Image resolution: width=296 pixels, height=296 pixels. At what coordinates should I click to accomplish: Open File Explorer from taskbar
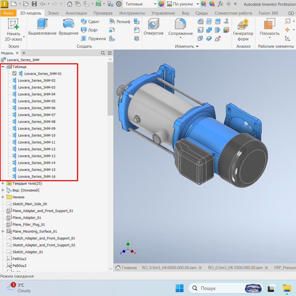point(287,288)
